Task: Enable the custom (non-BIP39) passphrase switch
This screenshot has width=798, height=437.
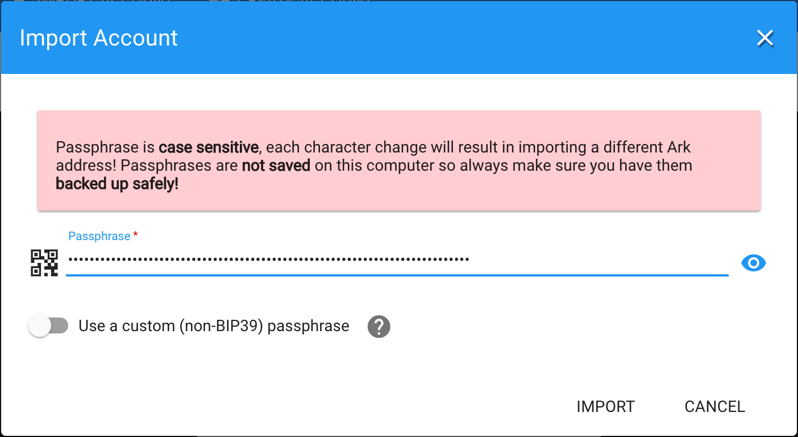Action: tap(48, 326)
